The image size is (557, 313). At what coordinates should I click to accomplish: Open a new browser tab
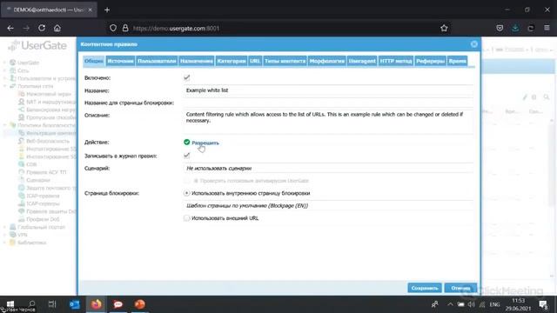(107, 10)
